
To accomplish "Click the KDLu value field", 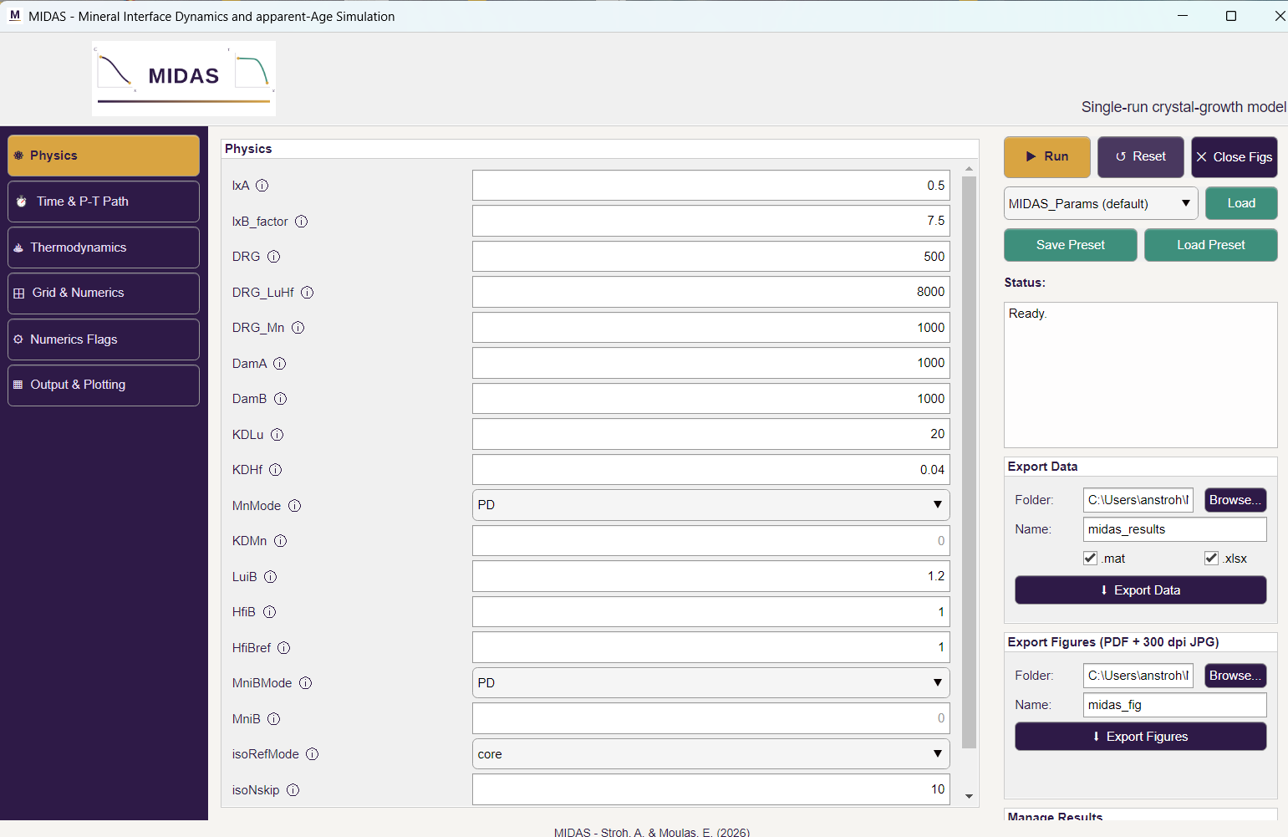I will 710,434.
